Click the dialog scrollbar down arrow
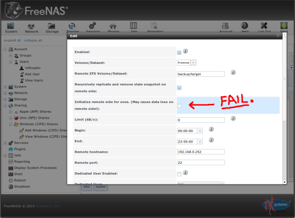Image resolution: width=295 pixels, height=218 pixels. tap(284, 182)
